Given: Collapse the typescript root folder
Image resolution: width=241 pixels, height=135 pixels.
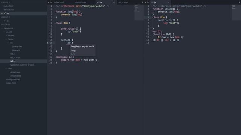Looking at the screenshot, I should (2, 28).
